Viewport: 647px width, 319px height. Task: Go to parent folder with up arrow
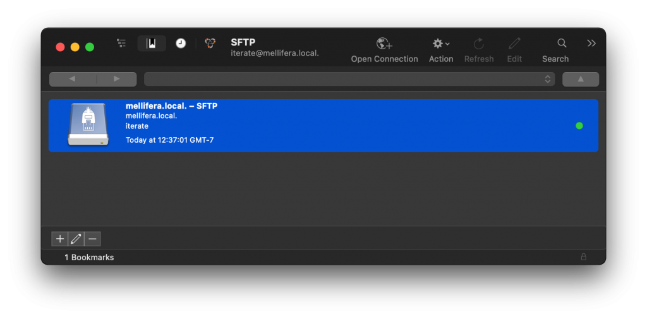point(581,79)
